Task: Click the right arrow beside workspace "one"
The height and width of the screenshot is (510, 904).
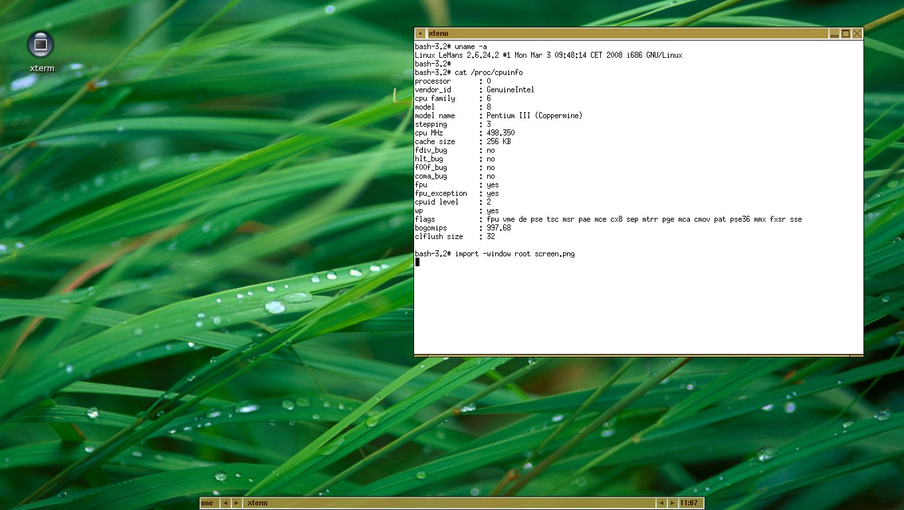Action: (236, 503)
